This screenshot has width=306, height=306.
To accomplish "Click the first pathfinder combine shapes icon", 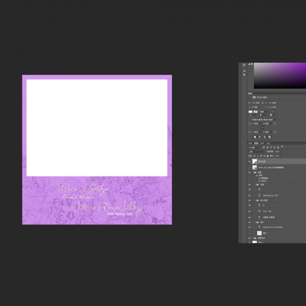I will coord(256,137).
